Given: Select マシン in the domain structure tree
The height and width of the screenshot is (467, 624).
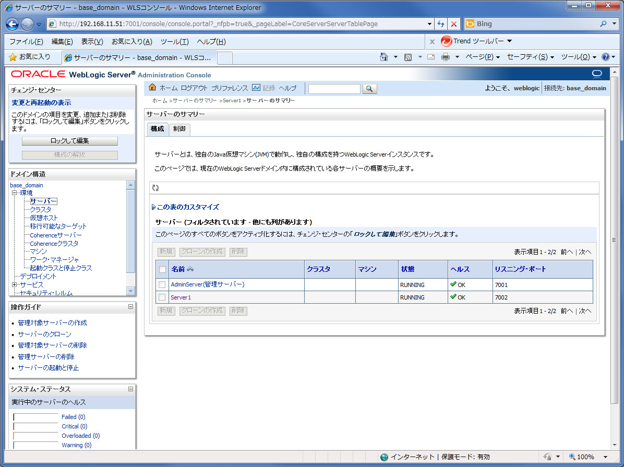Looking at the screenshot, I should click(39, 251).
